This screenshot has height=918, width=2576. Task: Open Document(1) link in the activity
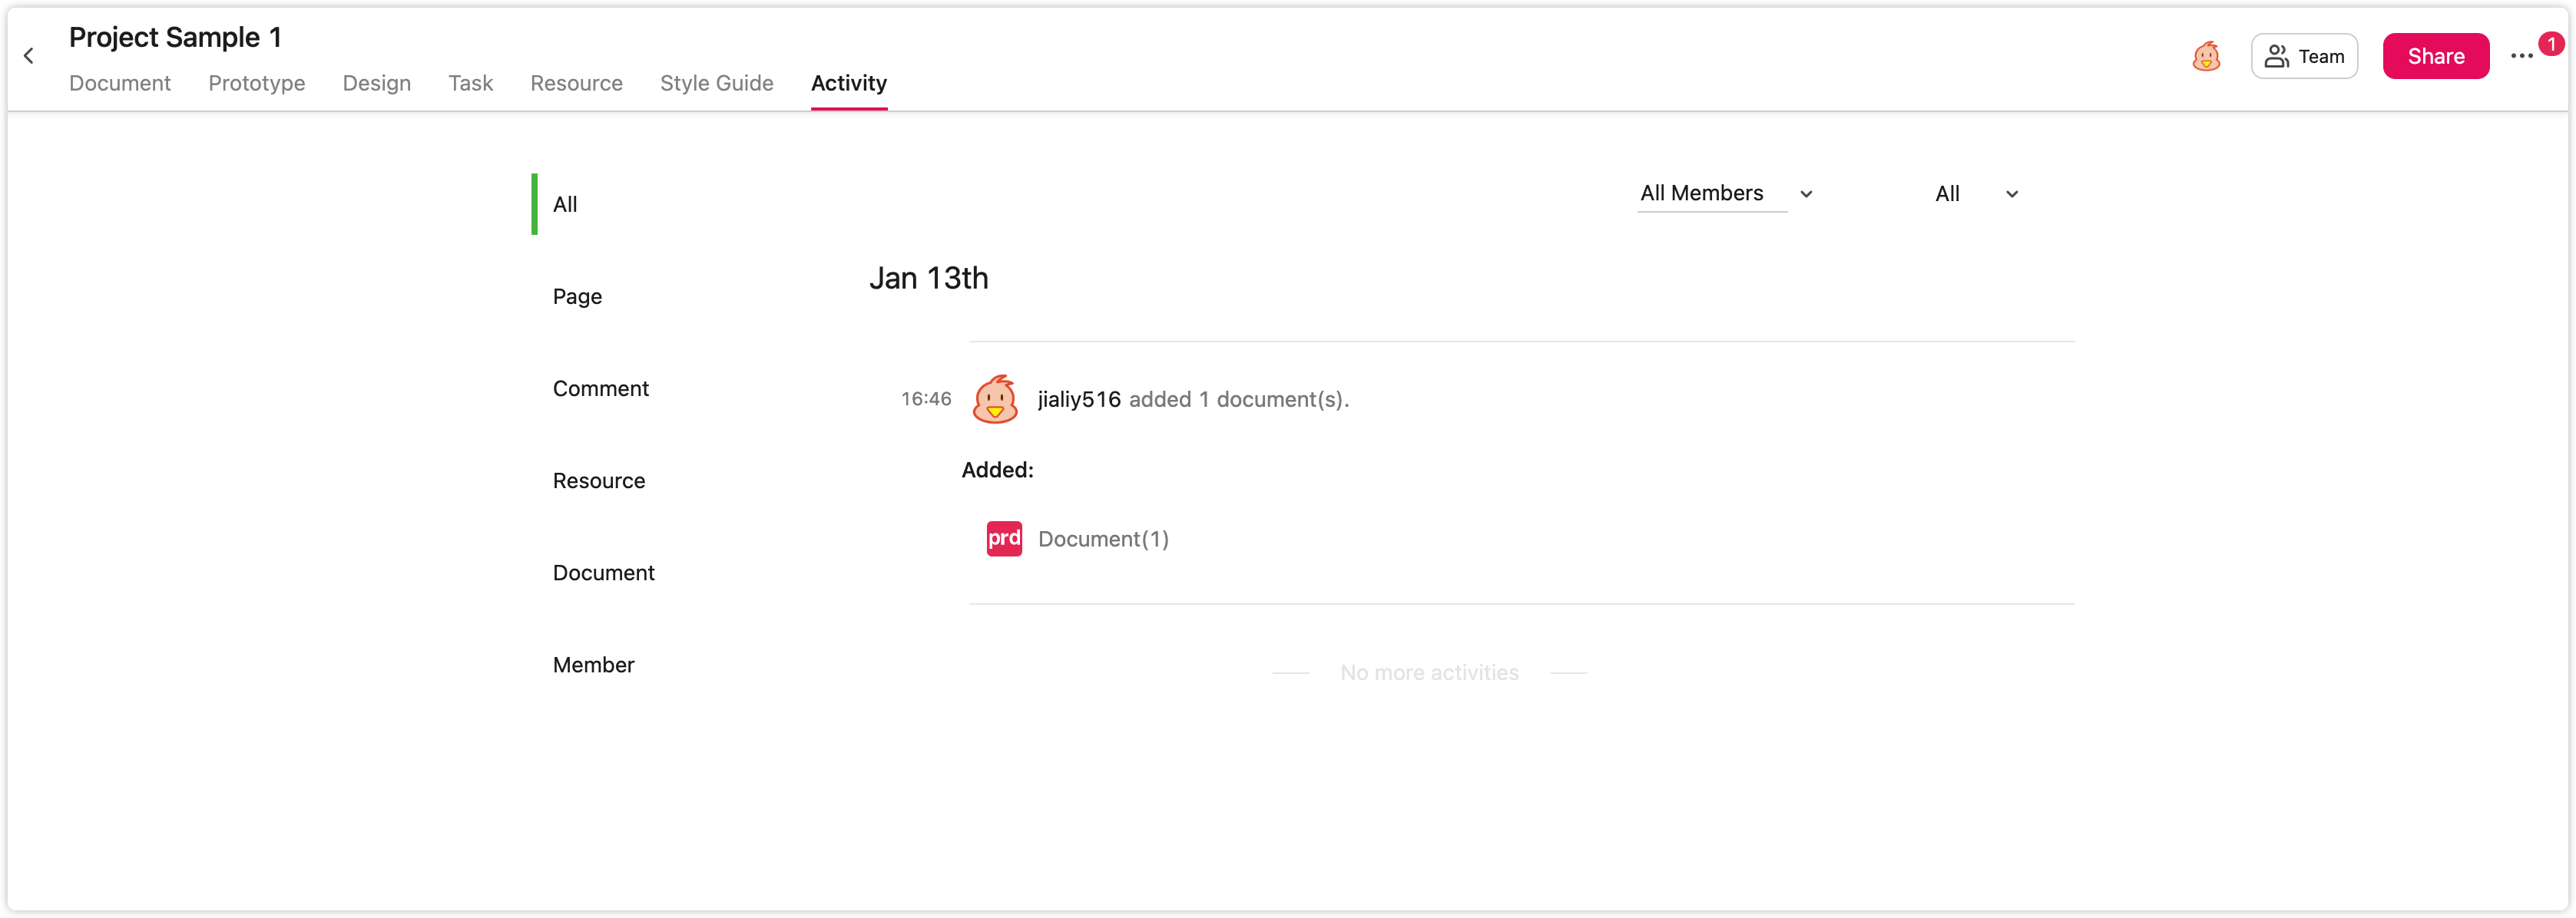click(1103, 538)
